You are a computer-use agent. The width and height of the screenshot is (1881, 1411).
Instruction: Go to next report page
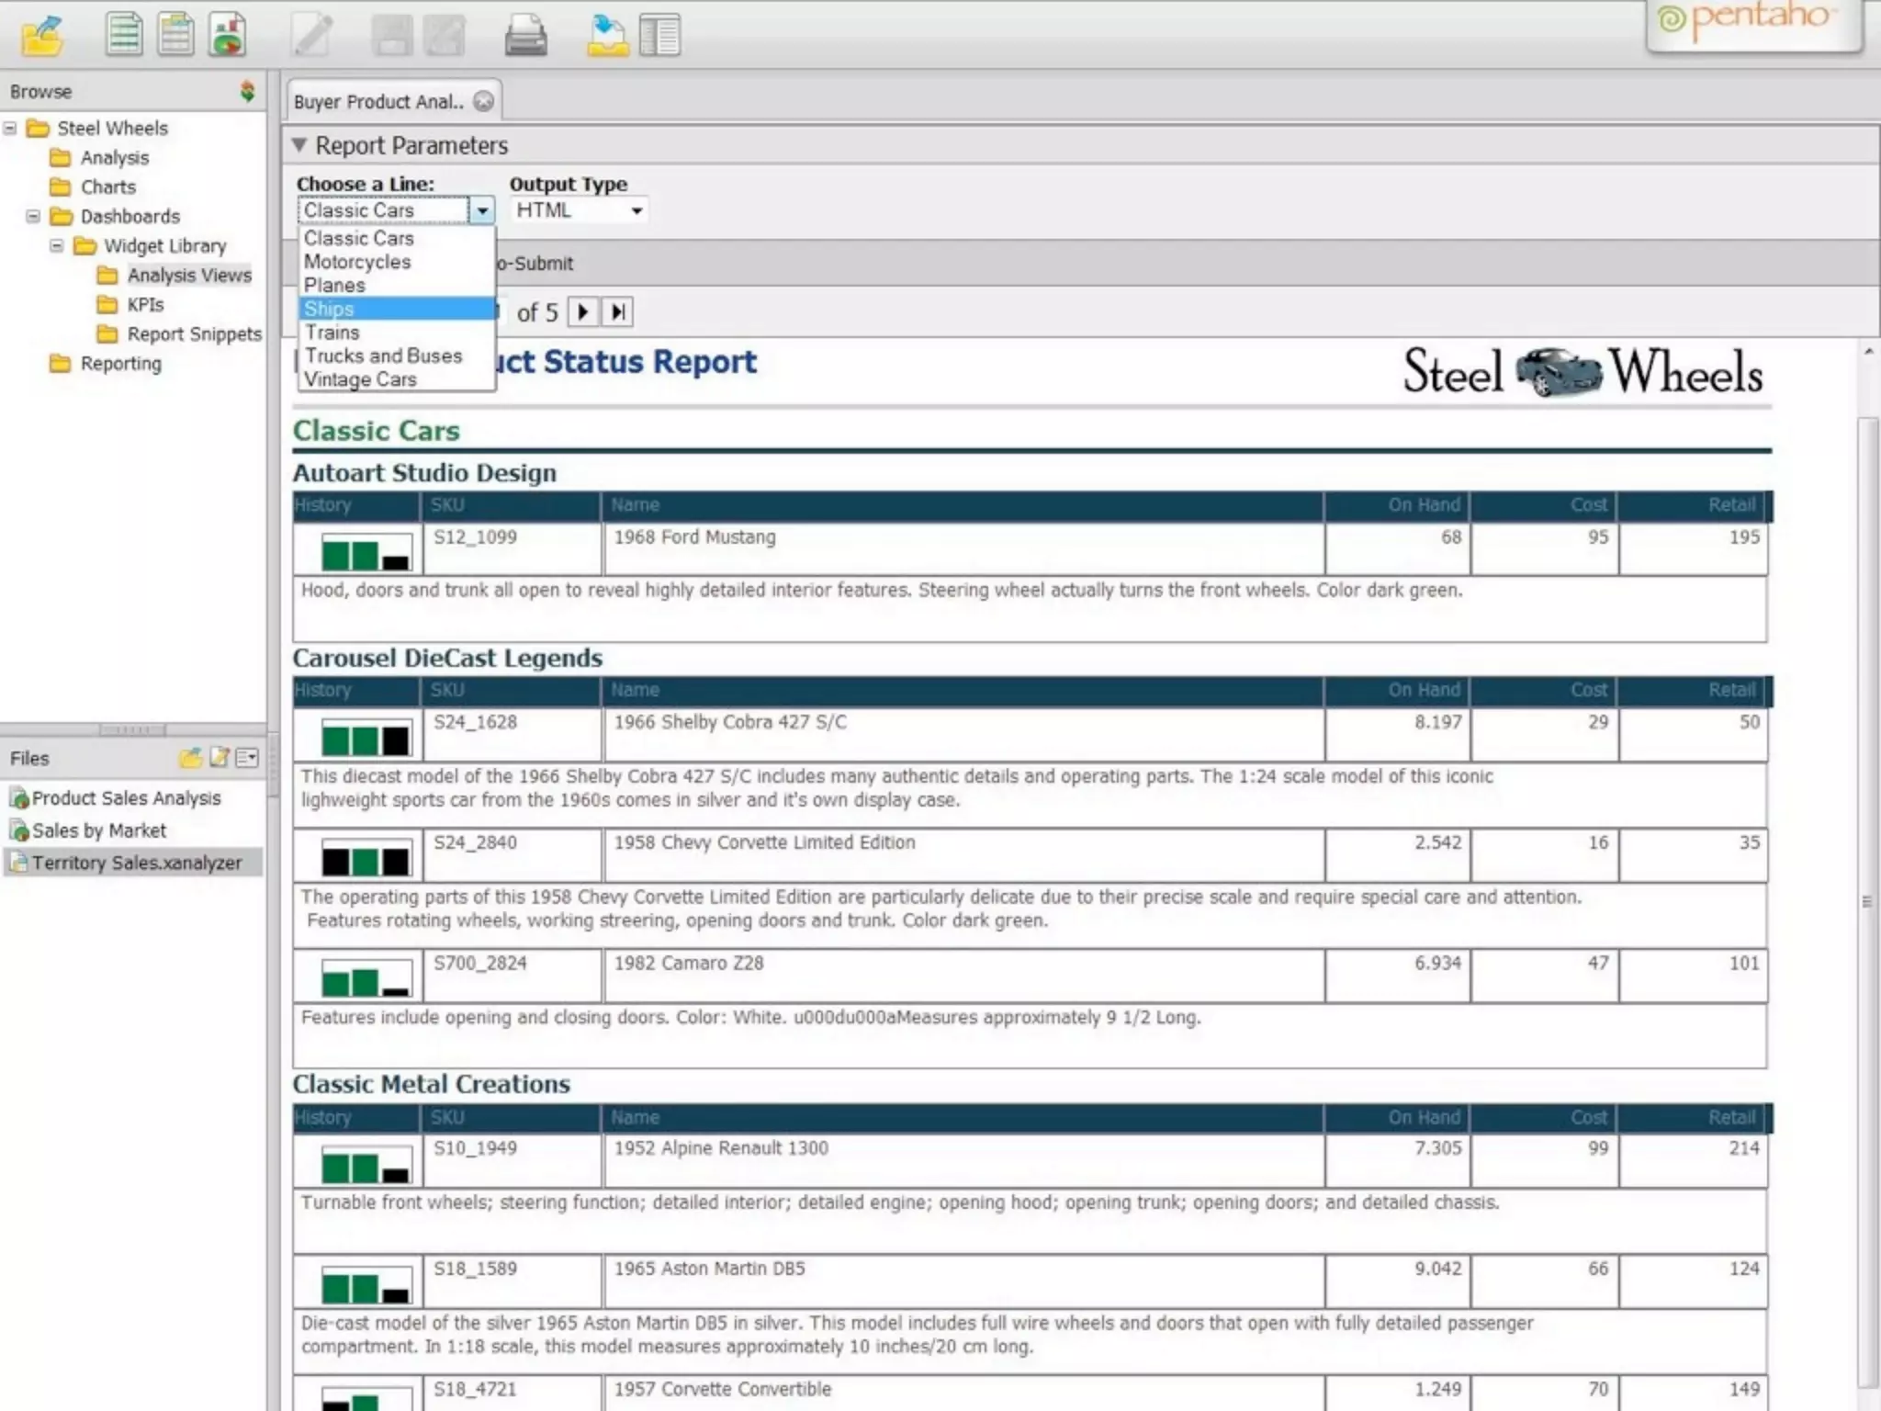[582, 312]
